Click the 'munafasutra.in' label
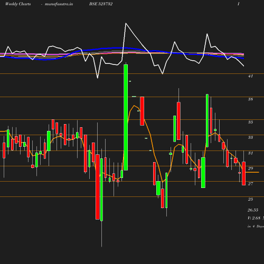Viewport: 264px width, 264px height. click(59, 4)
